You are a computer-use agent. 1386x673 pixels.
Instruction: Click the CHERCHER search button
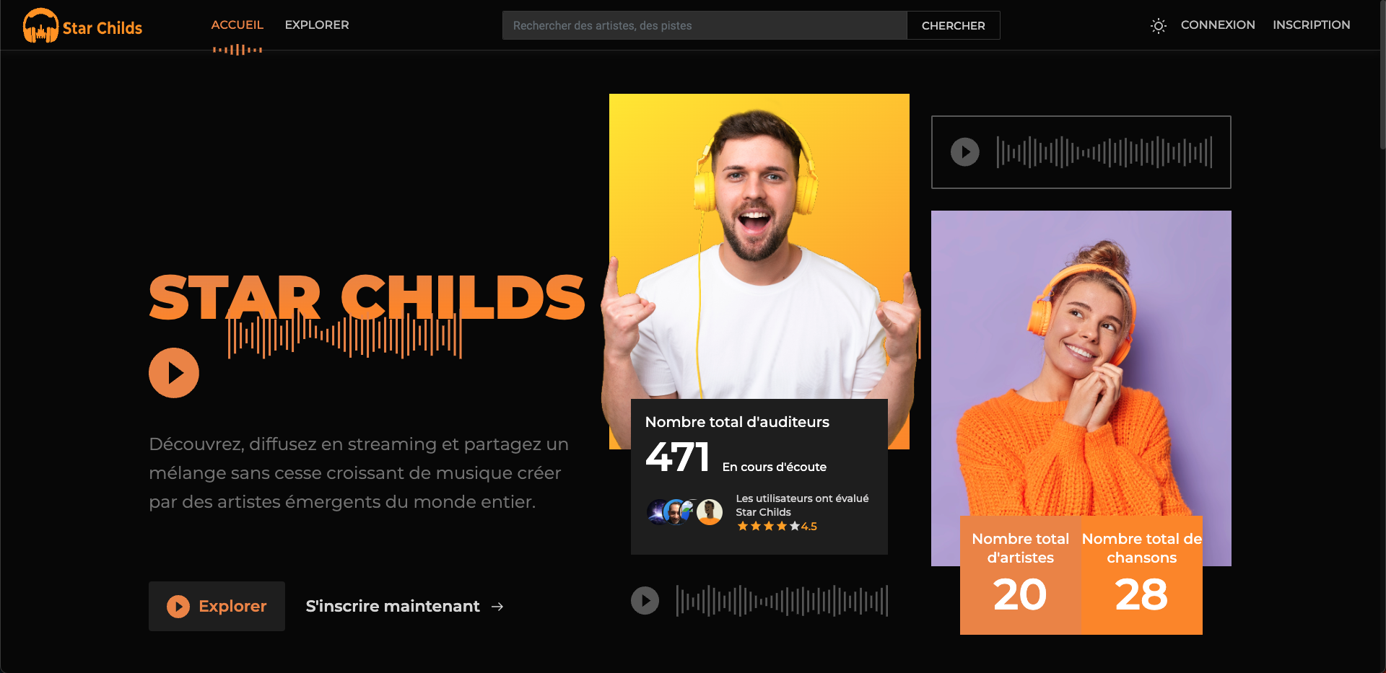pyautogui.click(x=953, y=25)
